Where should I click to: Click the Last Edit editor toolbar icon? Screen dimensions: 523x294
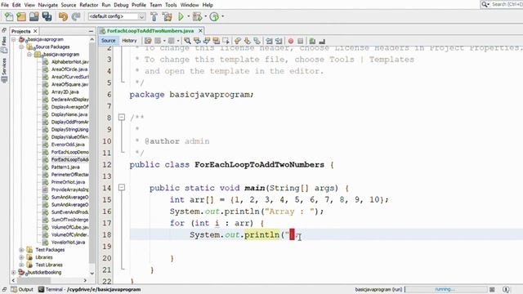click(x=148, y=41)
